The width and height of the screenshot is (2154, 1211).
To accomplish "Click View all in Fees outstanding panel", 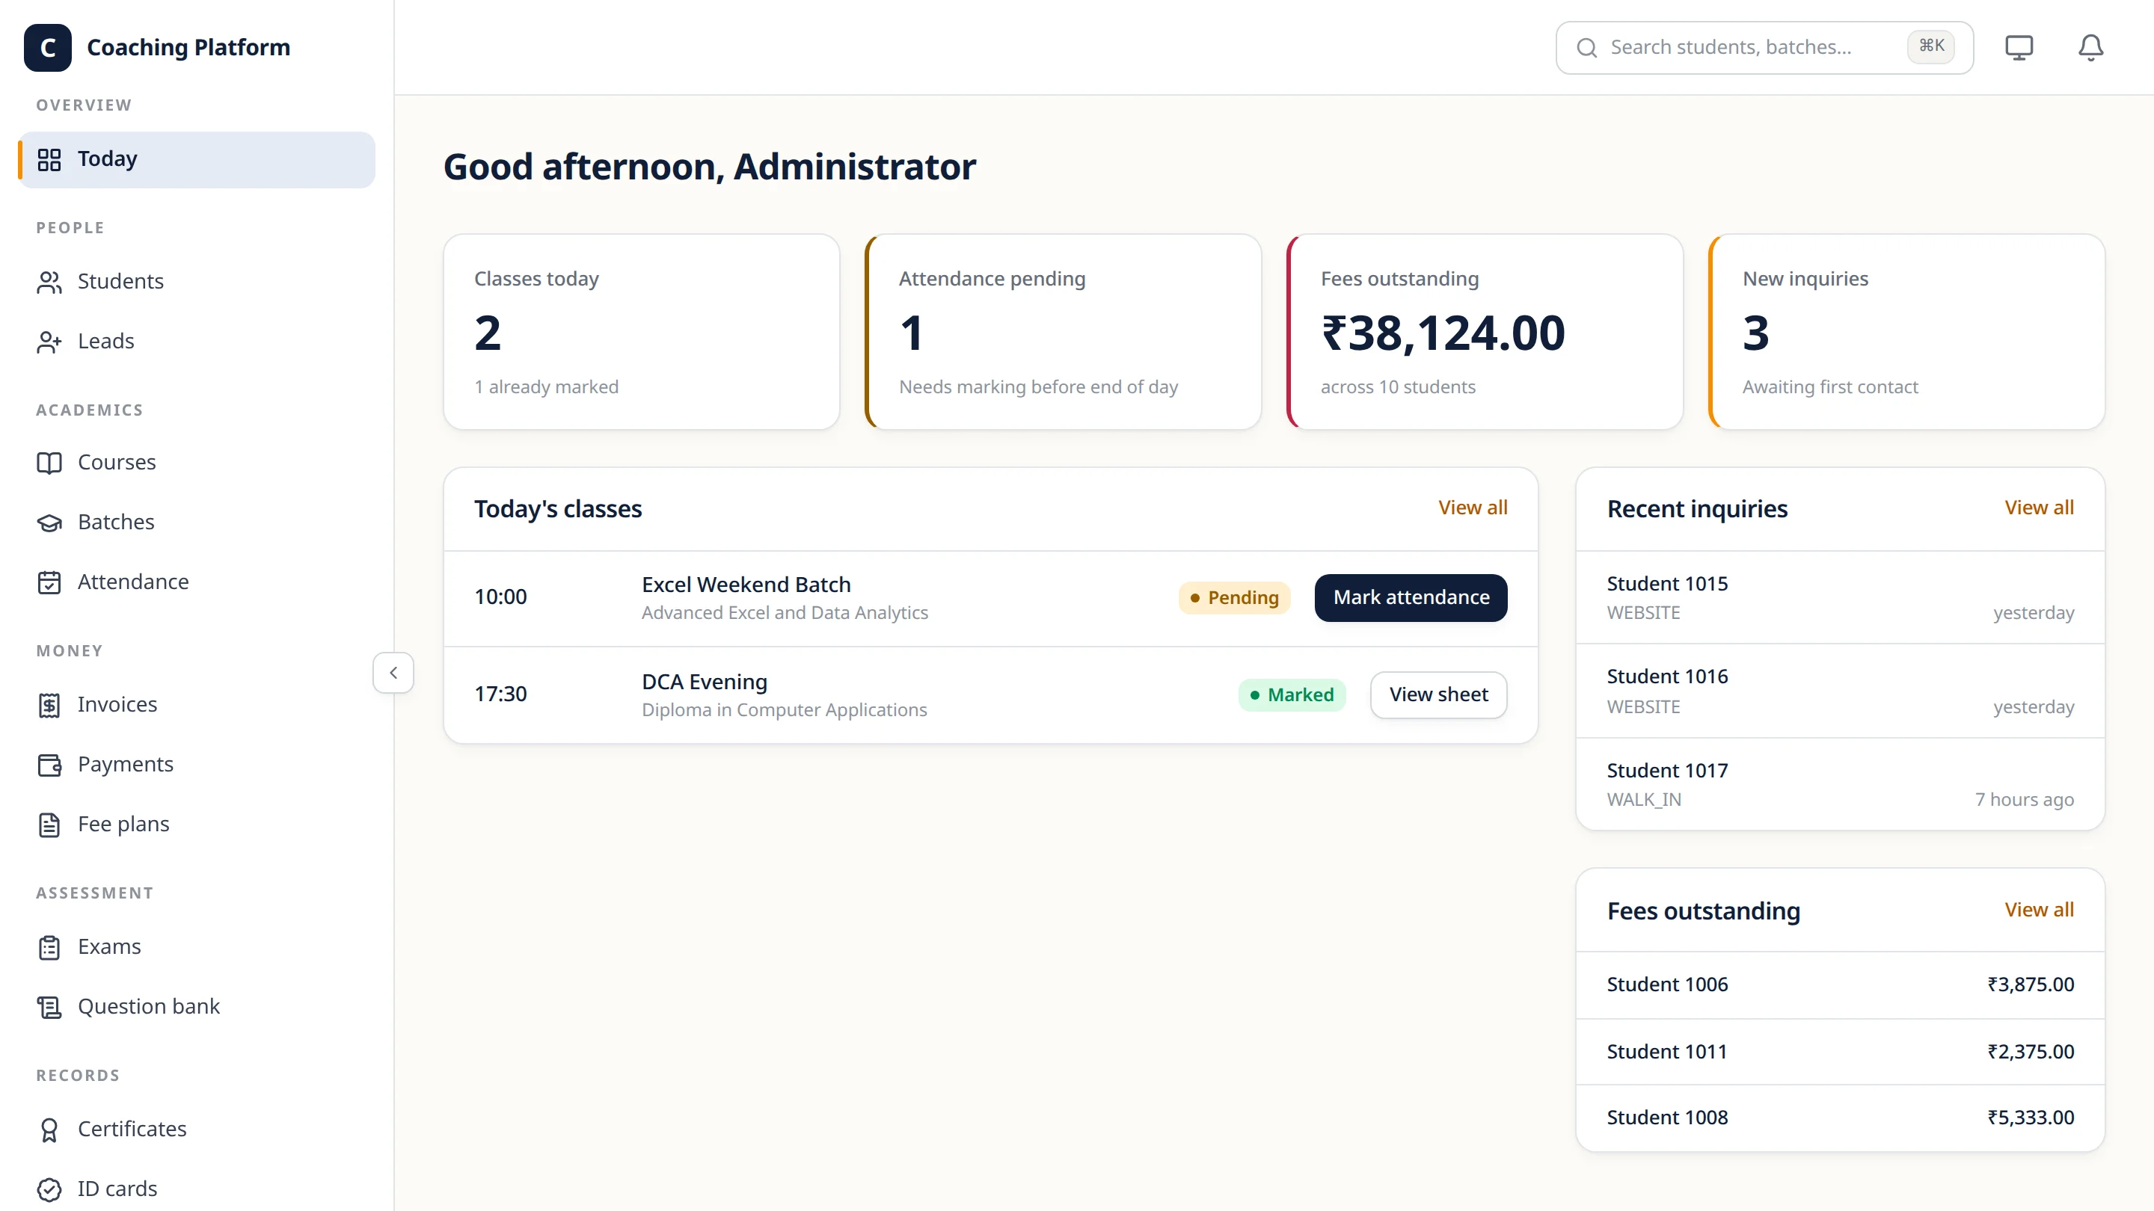I will pyautogui.click(x=2039, y=909).
